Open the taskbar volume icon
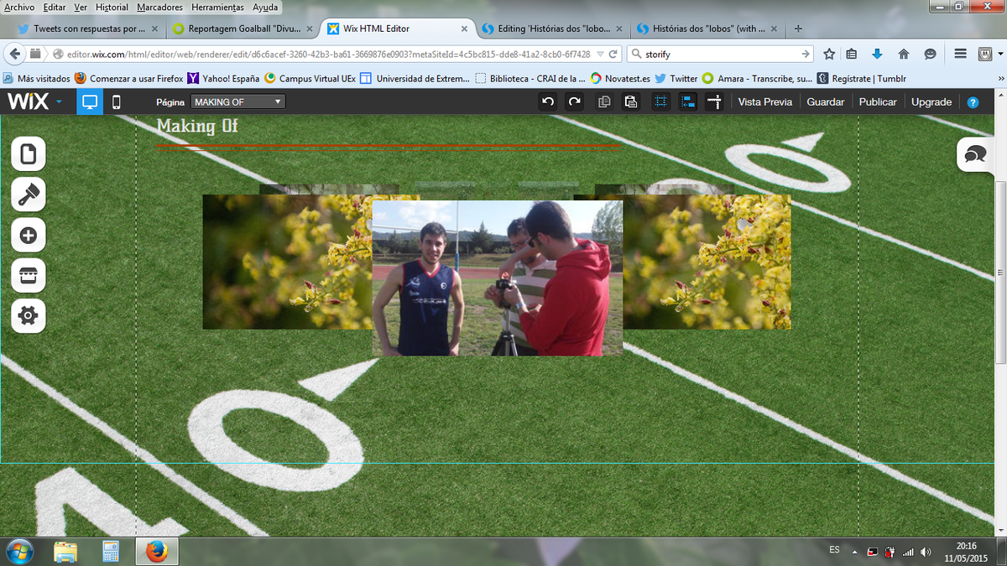1007x566 pixels. point(926,552)
